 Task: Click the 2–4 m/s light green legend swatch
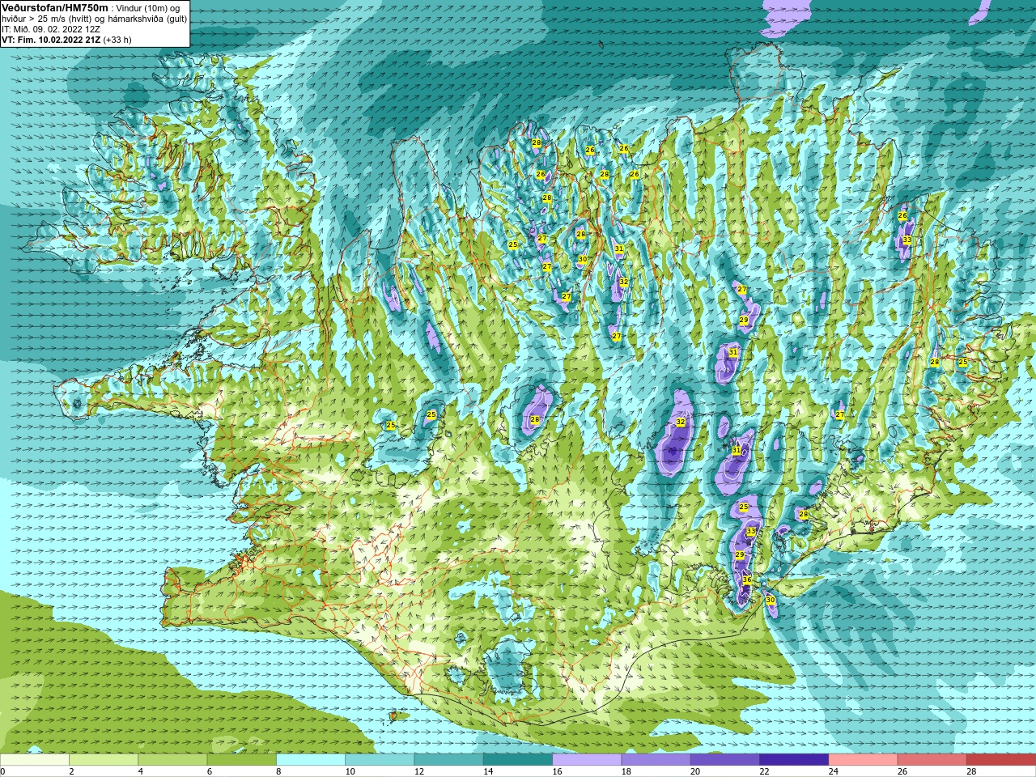(104, 759)
